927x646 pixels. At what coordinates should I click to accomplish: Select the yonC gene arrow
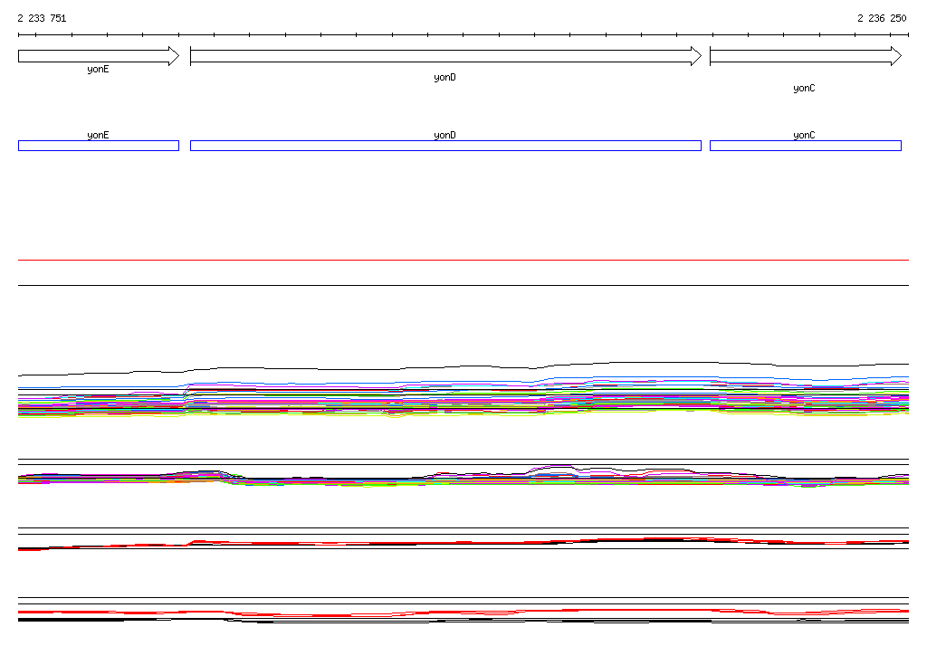[x=806, y=56]
